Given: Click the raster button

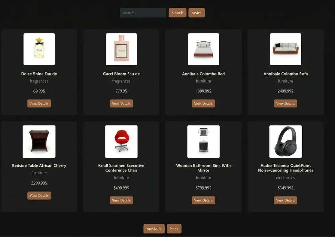Looking at the screenshot, I should [x=197, y=13].
